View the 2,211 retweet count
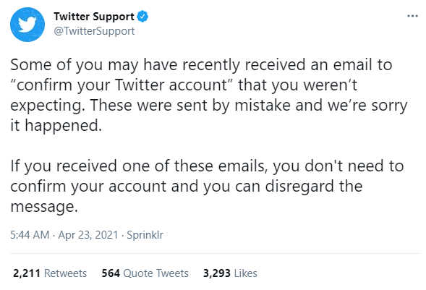 click(x=27, y=273)
